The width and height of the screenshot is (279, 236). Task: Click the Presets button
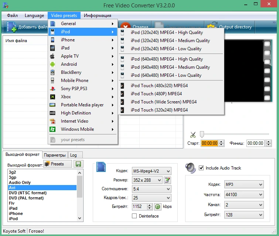pyautogui.click(x=58, y=164)
